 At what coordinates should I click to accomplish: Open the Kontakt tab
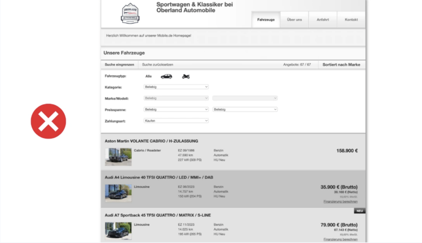(351, 20)
